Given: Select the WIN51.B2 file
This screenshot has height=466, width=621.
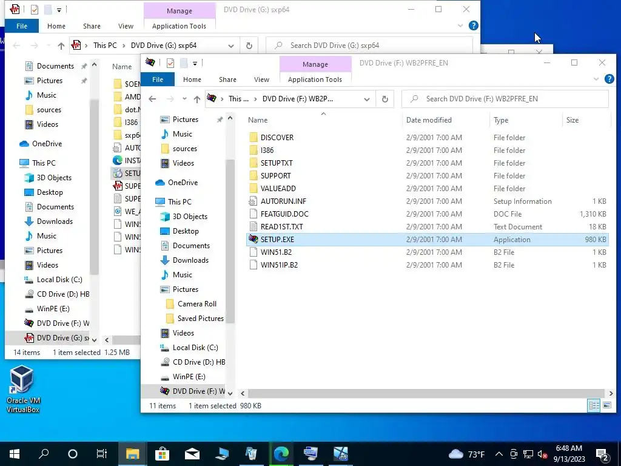Looking at the screenshot, I should [276, 252].
